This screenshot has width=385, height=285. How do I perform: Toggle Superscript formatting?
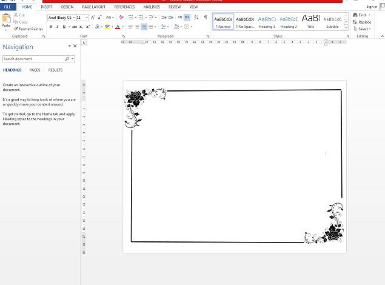click(x=88, y=27)
